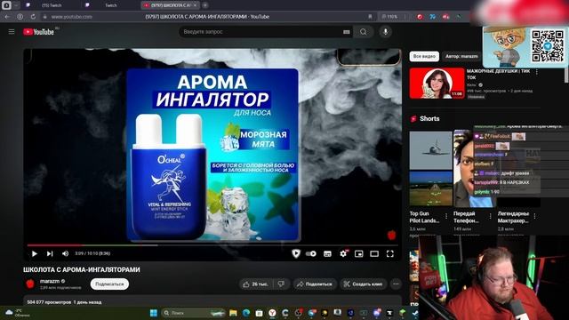Toggle subtitles with the captions icon
Screen dimensions: 569x320
click(x=327, y=253)
